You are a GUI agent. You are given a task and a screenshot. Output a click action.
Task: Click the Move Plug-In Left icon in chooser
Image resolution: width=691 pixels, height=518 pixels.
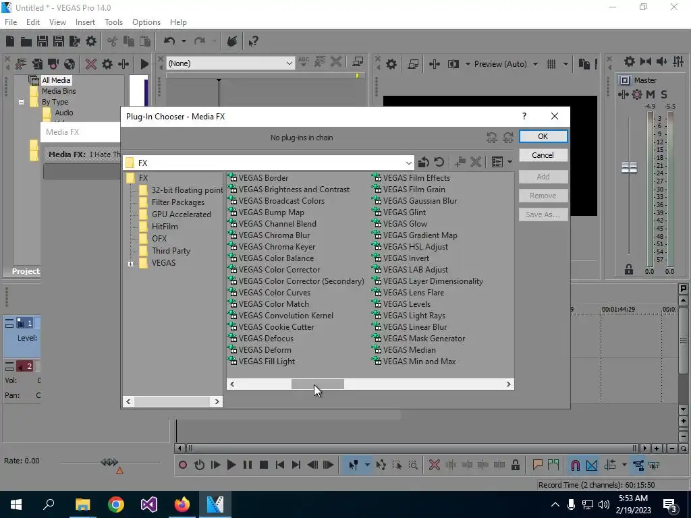click(492, 138)
